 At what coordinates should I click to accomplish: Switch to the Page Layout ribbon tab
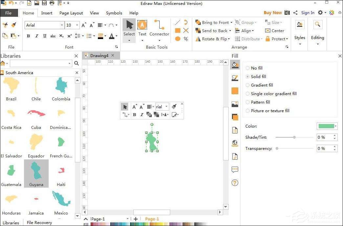click(x=71, y=13)
